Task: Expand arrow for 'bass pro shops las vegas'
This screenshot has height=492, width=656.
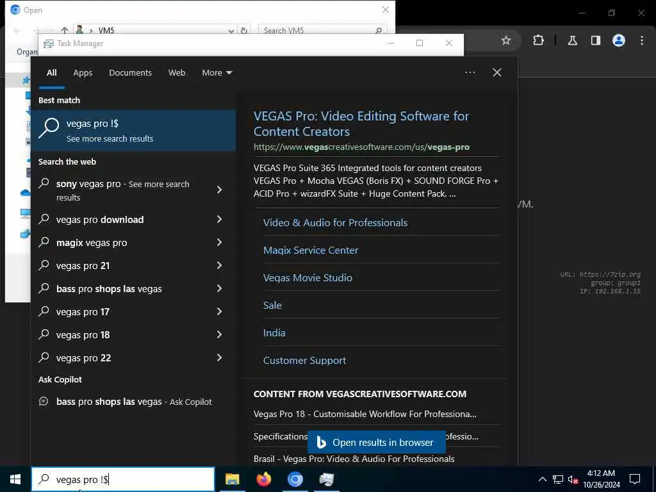Action: coord(219,288)
